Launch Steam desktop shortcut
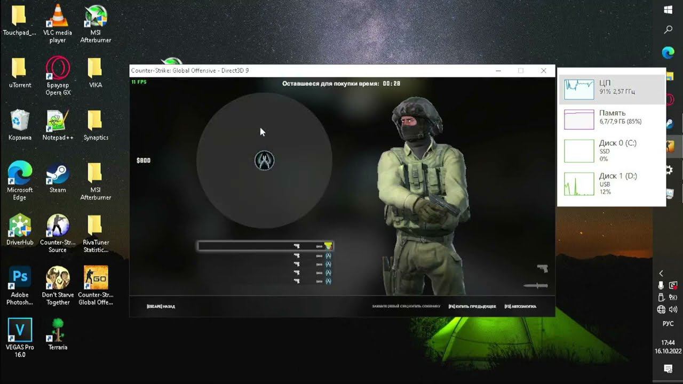This screenshot has height=384, width=683. [x=58, y=178]
